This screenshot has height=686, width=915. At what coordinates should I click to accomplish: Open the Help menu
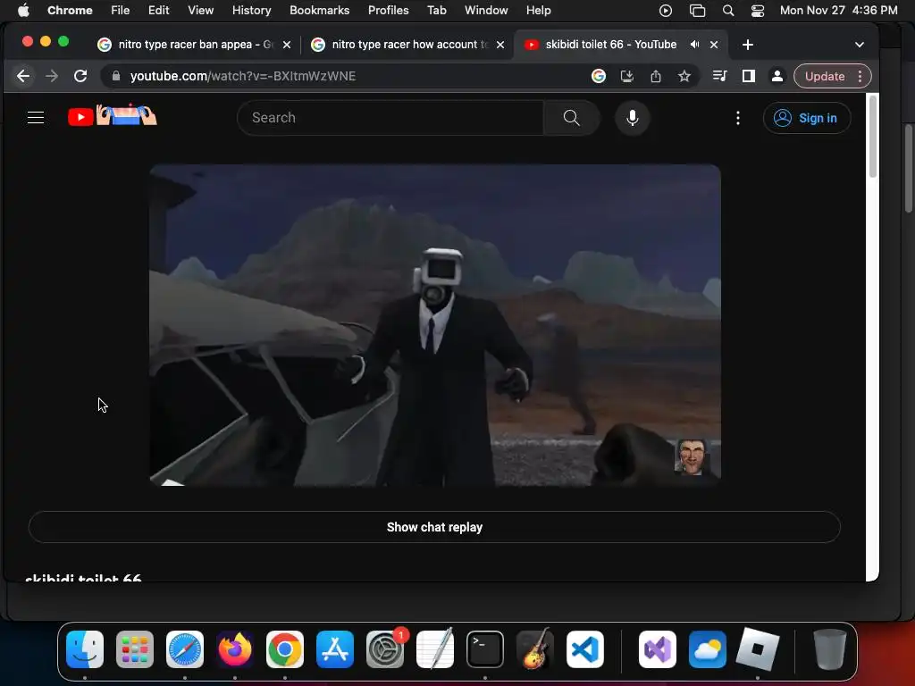point(538,10)
